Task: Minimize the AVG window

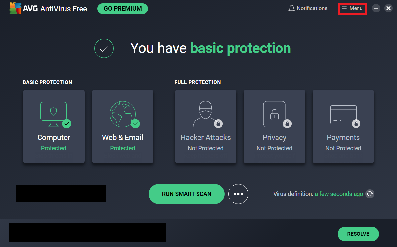Action: pyautogui.click(x=376, y=8)
